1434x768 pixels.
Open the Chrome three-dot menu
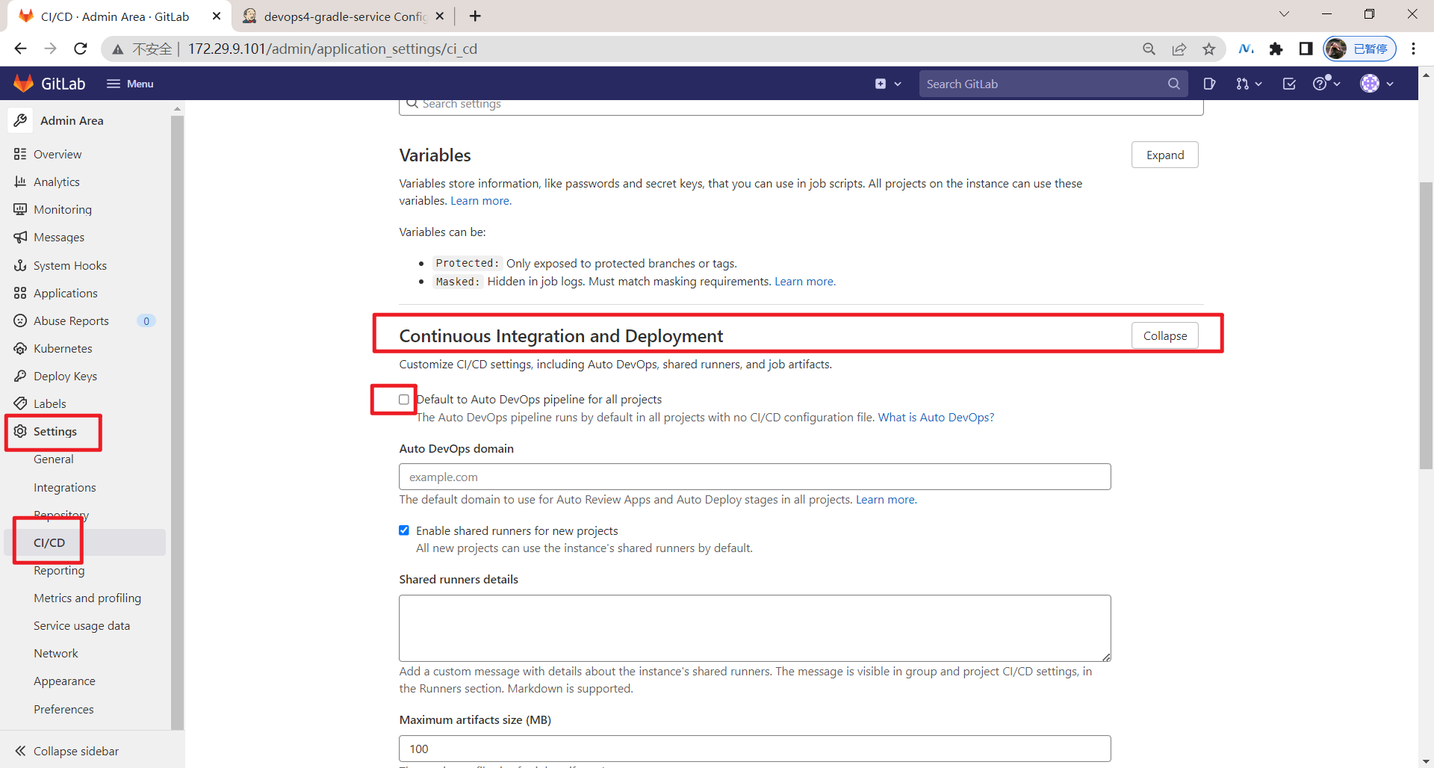1413,49
